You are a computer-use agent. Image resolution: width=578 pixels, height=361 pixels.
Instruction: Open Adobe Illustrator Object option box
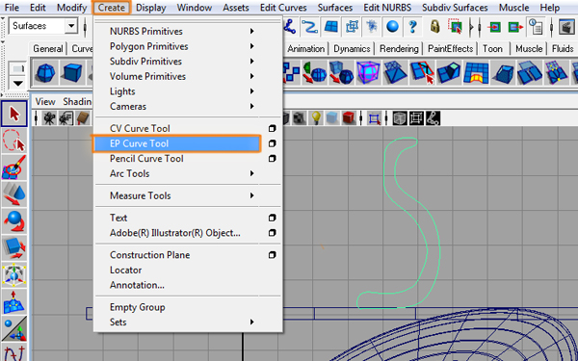pyautogui.click(x=272, y=233)
